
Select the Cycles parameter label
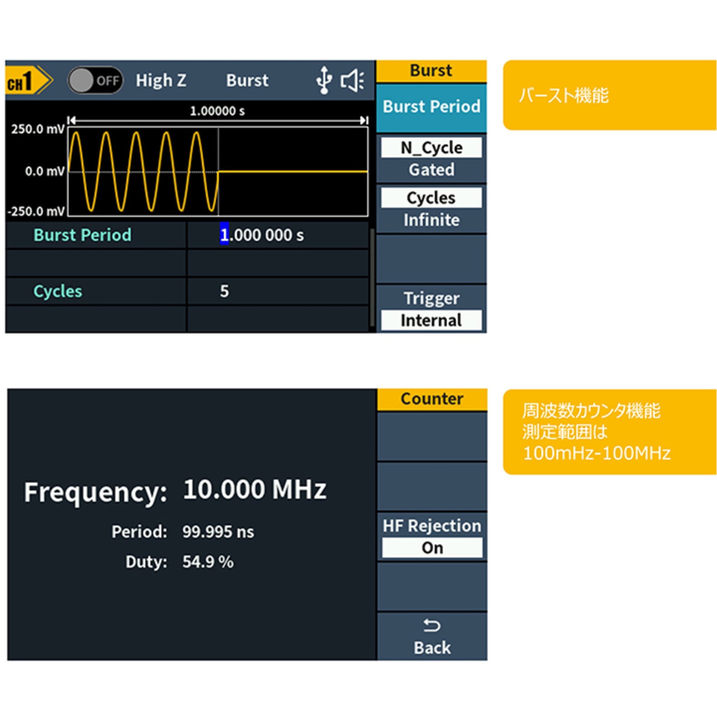click(58, 291)
